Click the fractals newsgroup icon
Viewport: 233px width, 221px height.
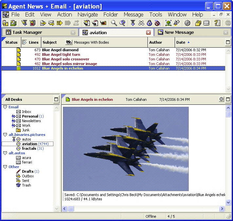click(x=18, y=148)
